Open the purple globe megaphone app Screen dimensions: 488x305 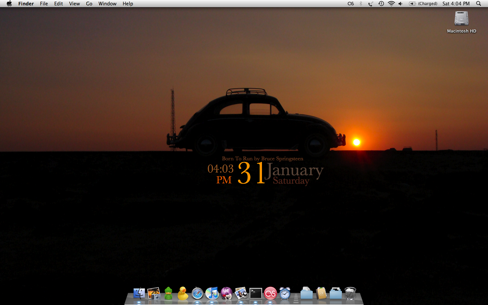(x=226, y=293)
